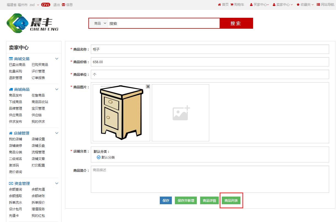
Task: Collapse the 资金管理 section chevron
Action: pyautogui.click(x=57, y=183)
